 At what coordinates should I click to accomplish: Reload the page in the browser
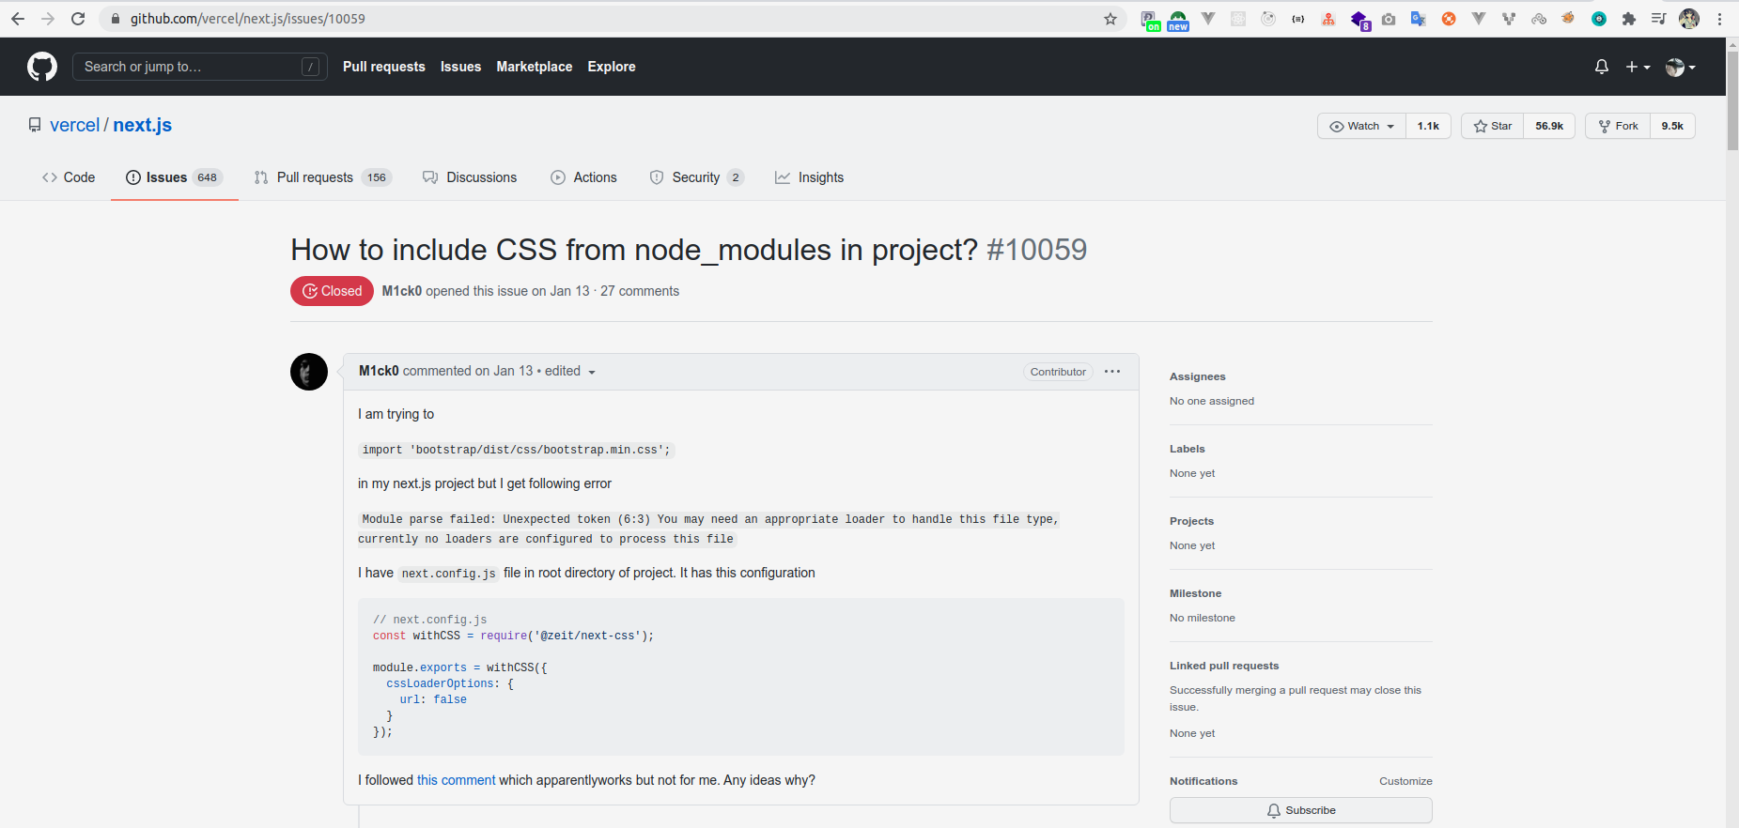(x=78, y=19)
